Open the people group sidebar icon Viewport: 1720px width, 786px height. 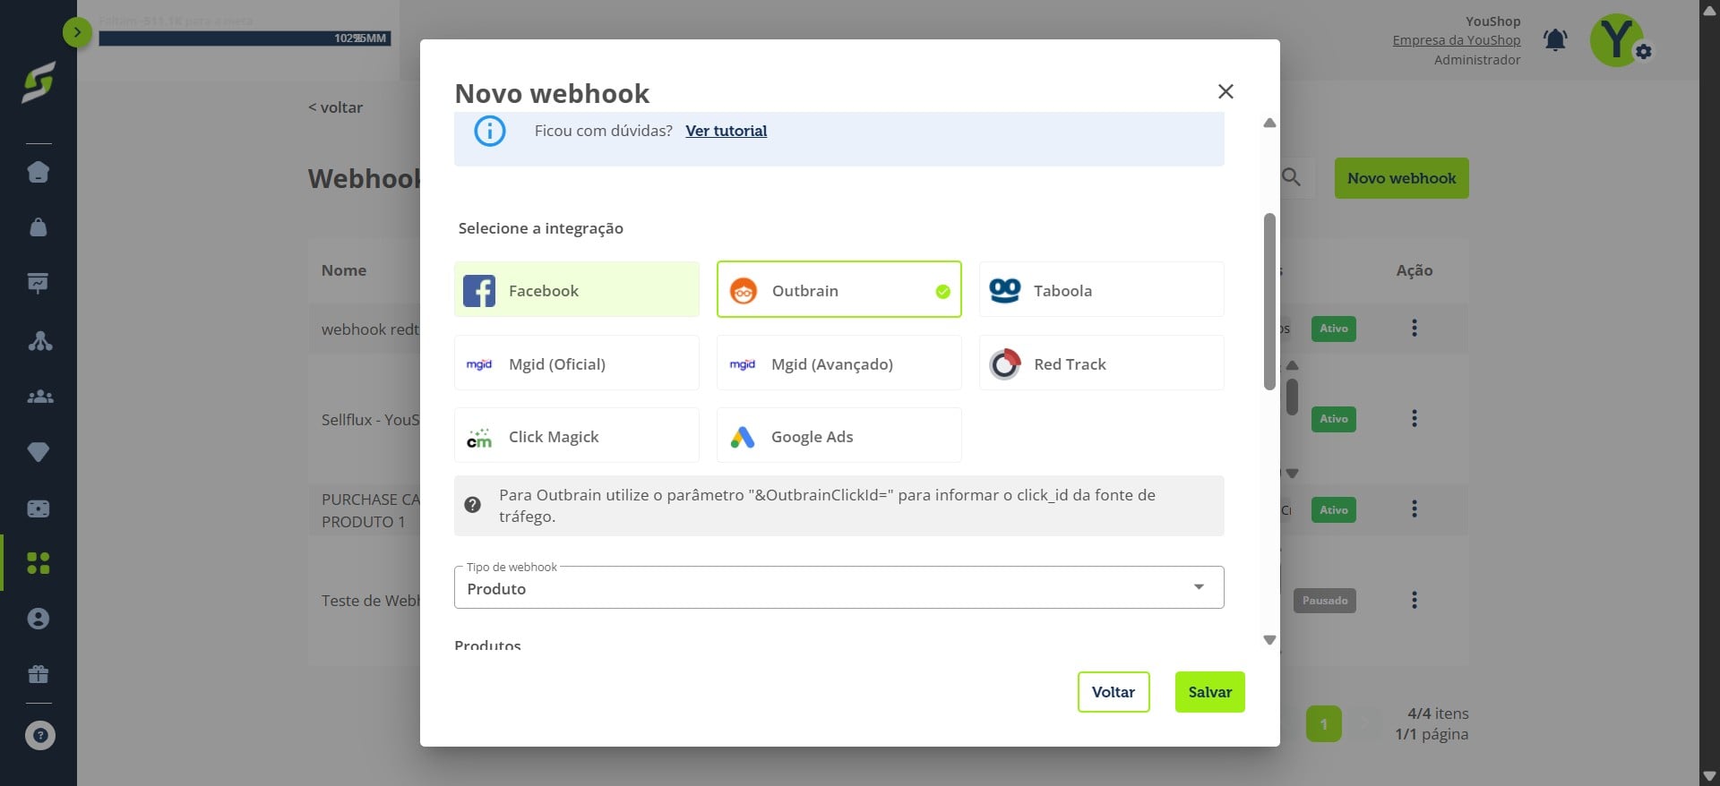click(x=39, y=397)
